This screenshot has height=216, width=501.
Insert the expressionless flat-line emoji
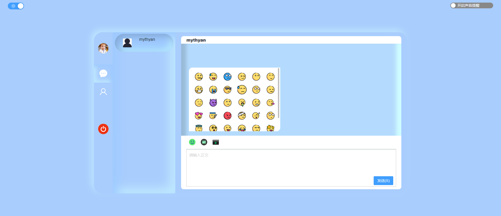click(x=199, y=103)
